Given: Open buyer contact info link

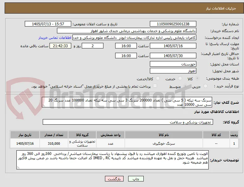Looking at the screenshot, I should pyautogui.click(x=55, y=38).
